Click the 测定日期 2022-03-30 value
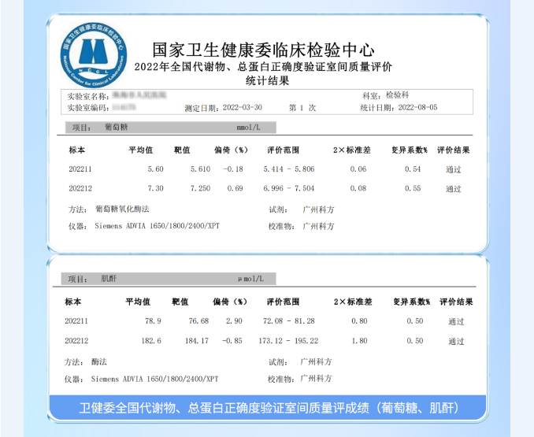 click(x=243, y=107)
